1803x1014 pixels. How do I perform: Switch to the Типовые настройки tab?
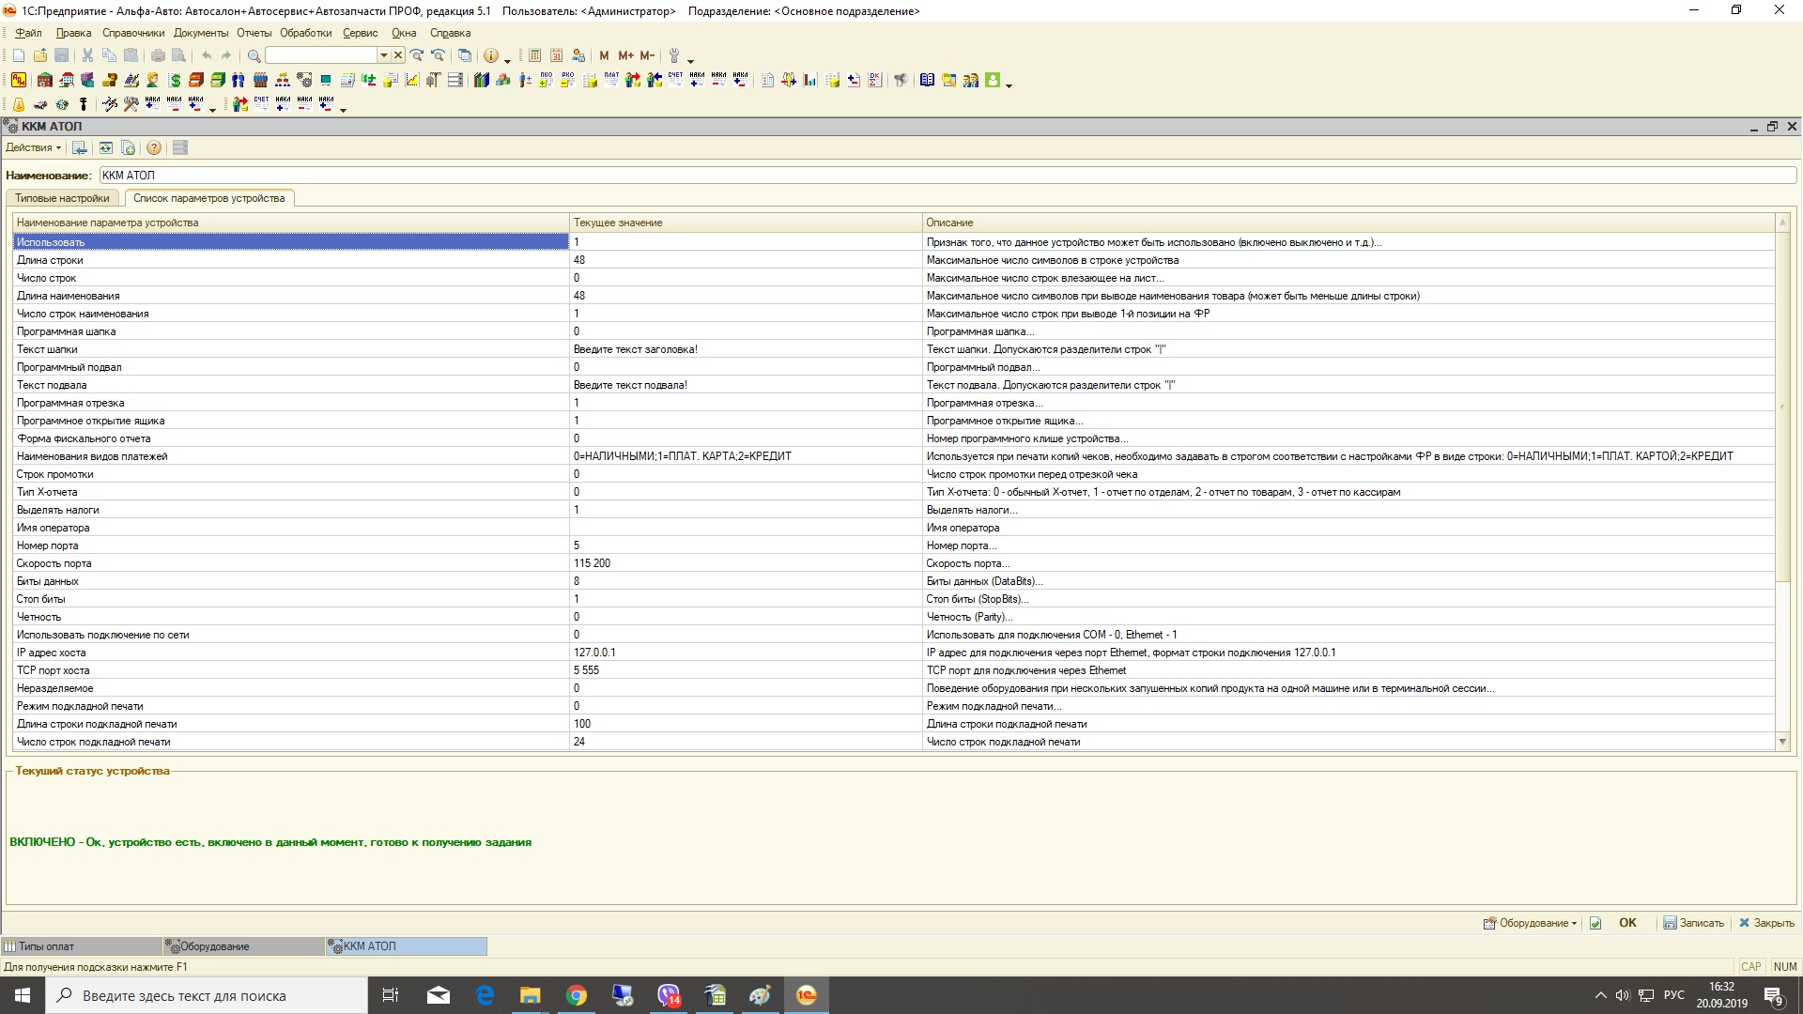coord(62,198)
